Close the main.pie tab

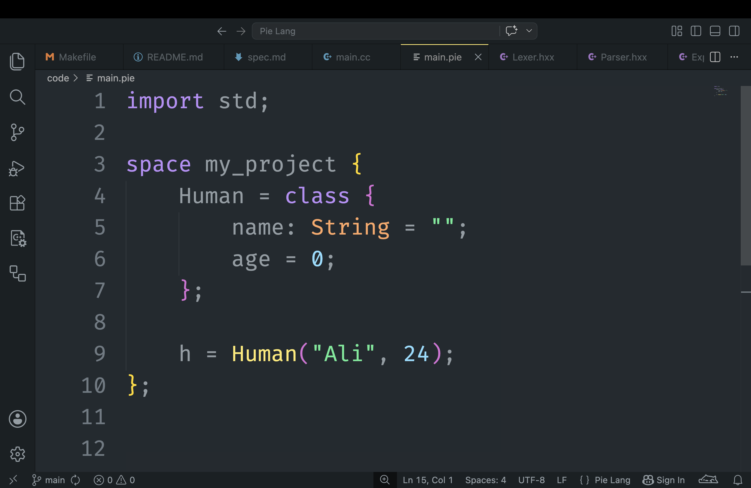(478, 57)
